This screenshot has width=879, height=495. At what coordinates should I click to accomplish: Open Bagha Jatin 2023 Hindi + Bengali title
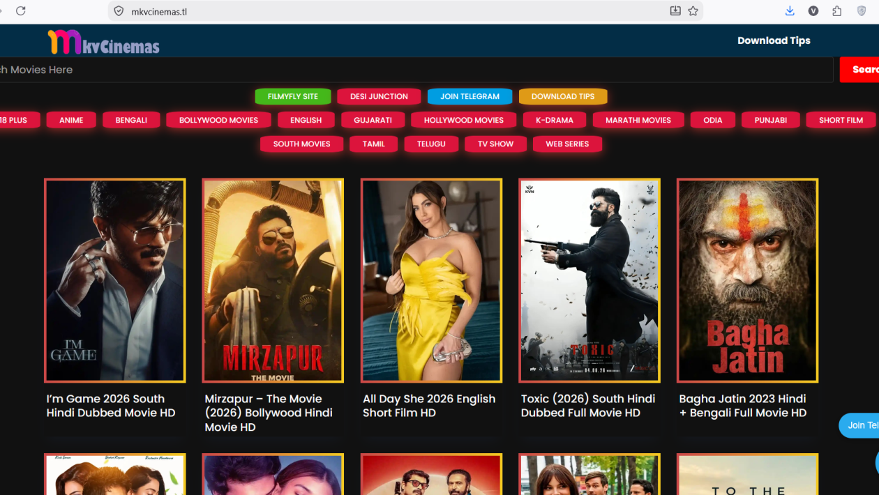(x=743, y=406)
